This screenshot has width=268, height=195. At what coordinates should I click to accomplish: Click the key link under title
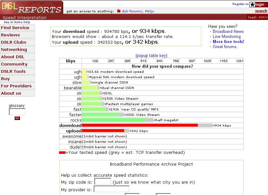(7, 22)
